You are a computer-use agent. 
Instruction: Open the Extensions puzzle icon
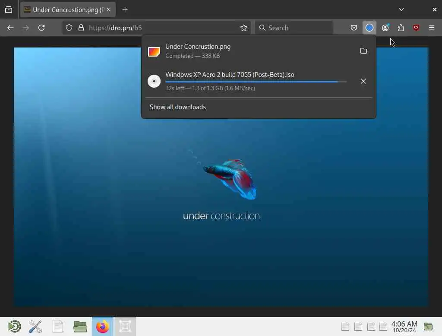coord(401,28)
